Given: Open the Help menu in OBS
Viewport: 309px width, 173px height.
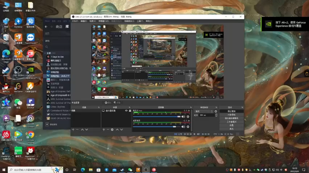Looking at the screenshot, I should 149,21.
